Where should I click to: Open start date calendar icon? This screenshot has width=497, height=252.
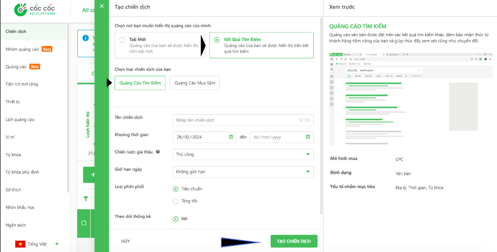(x=231, y=137)
